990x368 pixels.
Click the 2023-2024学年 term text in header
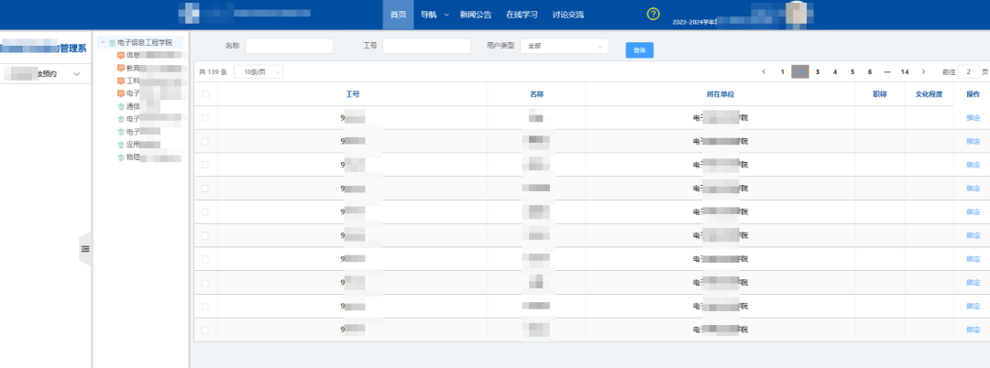(694, 21)
